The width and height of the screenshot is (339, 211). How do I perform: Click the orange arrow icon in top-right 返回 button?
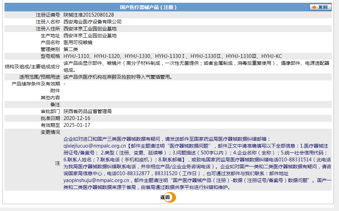(314, 7)
